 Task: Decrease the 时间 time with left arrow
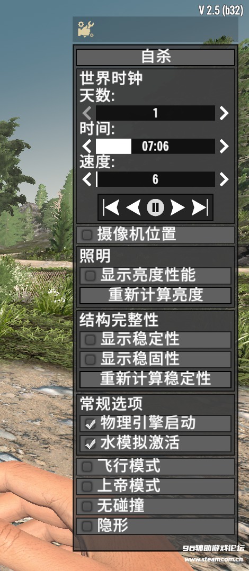86,147
